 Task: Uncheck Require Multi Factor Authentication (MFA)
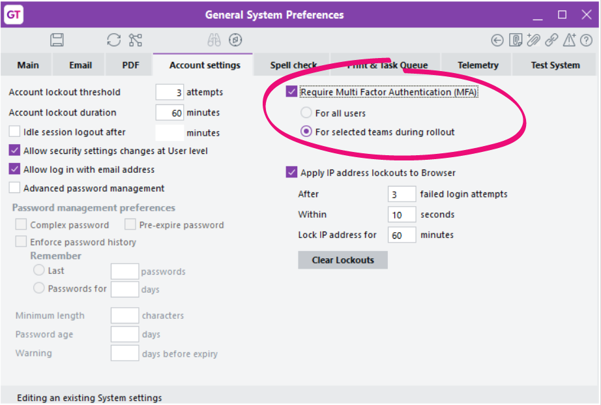[x=291, y=93]
